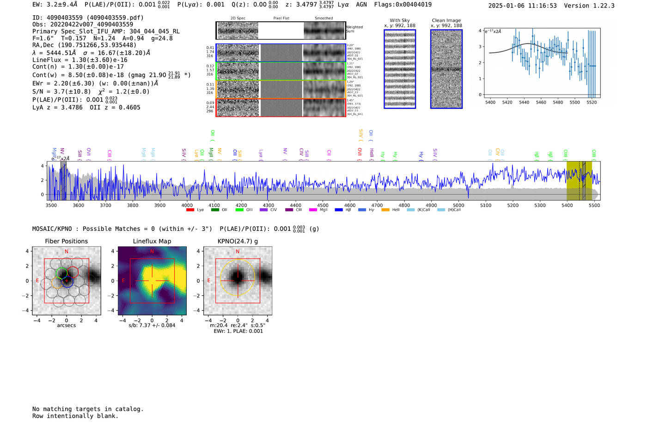The height and width of the screenshot is (441, 647).
Task: Click the LyA z = 3.4786 OII z line
Action: tap(86, 107)
